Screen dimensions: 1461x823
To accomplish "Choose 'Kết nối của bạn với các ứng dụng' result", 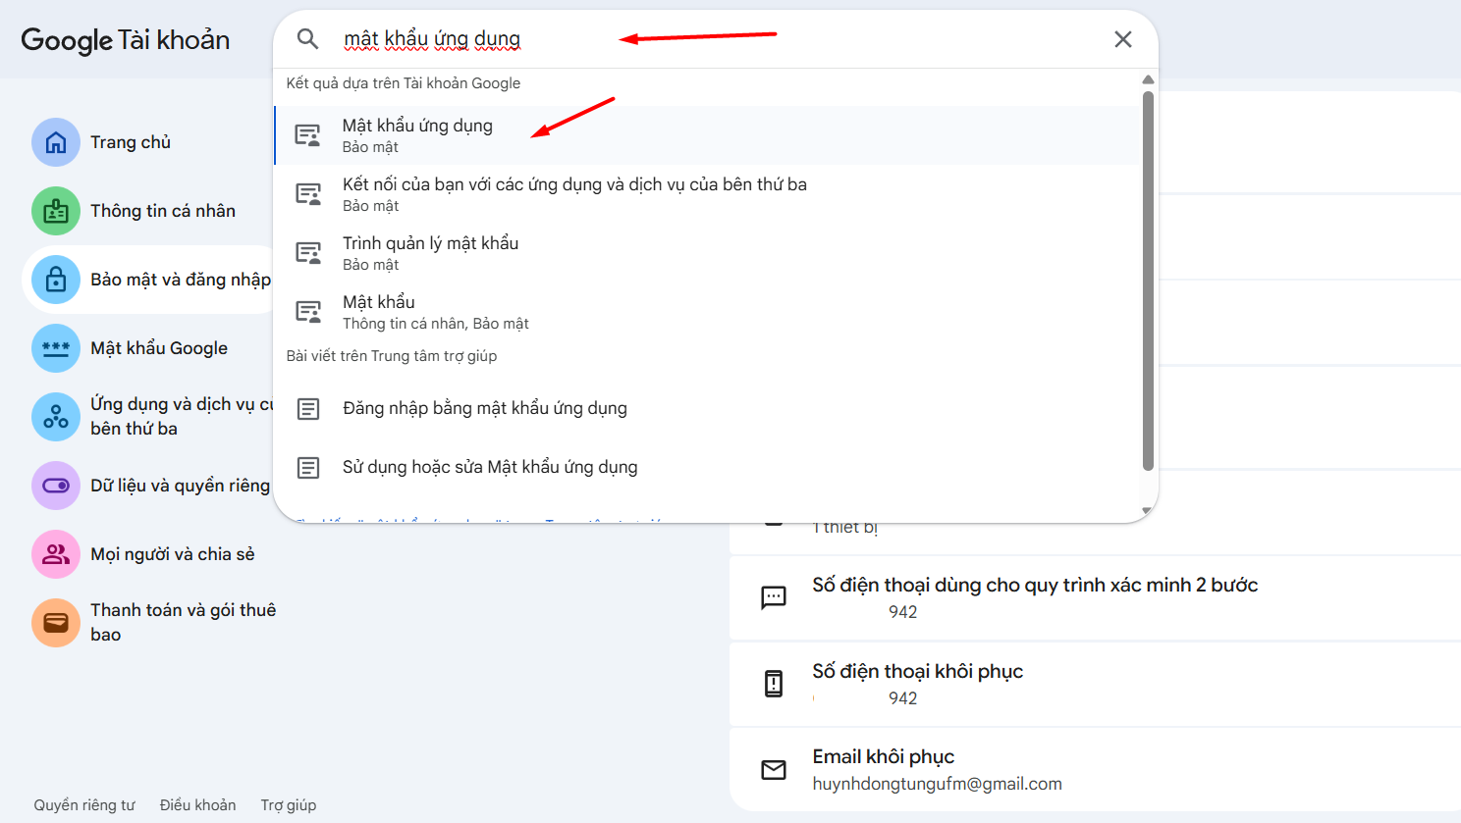I will [x=707, y=194].
